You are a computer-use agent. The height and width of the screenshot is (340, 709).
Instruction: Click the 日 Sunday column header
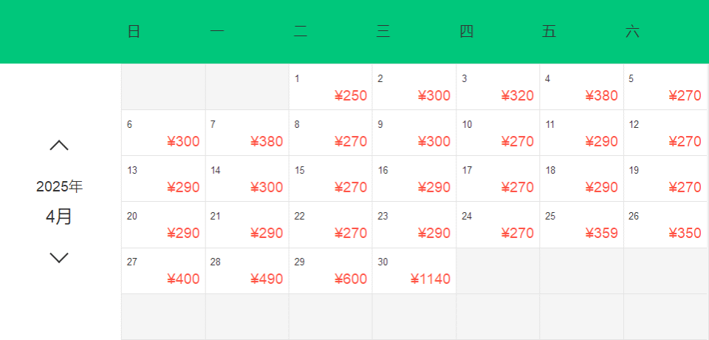click(134, 32)
